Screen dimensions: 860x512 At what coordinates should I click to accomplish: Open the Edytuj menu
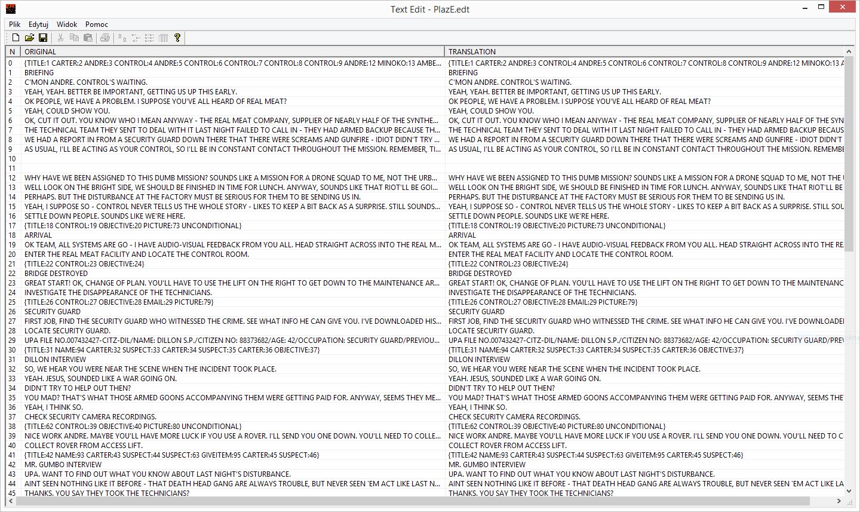(x=38, y=24)
